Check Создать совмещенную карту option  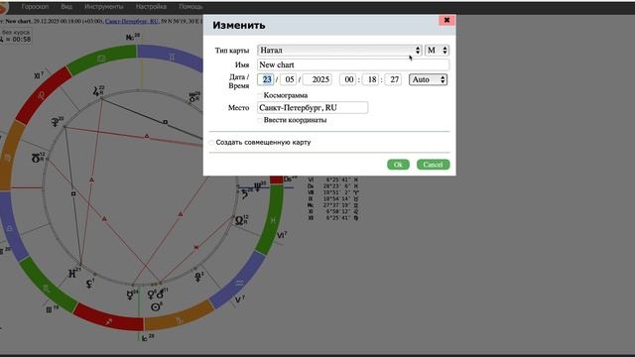[x=211, y=143]
